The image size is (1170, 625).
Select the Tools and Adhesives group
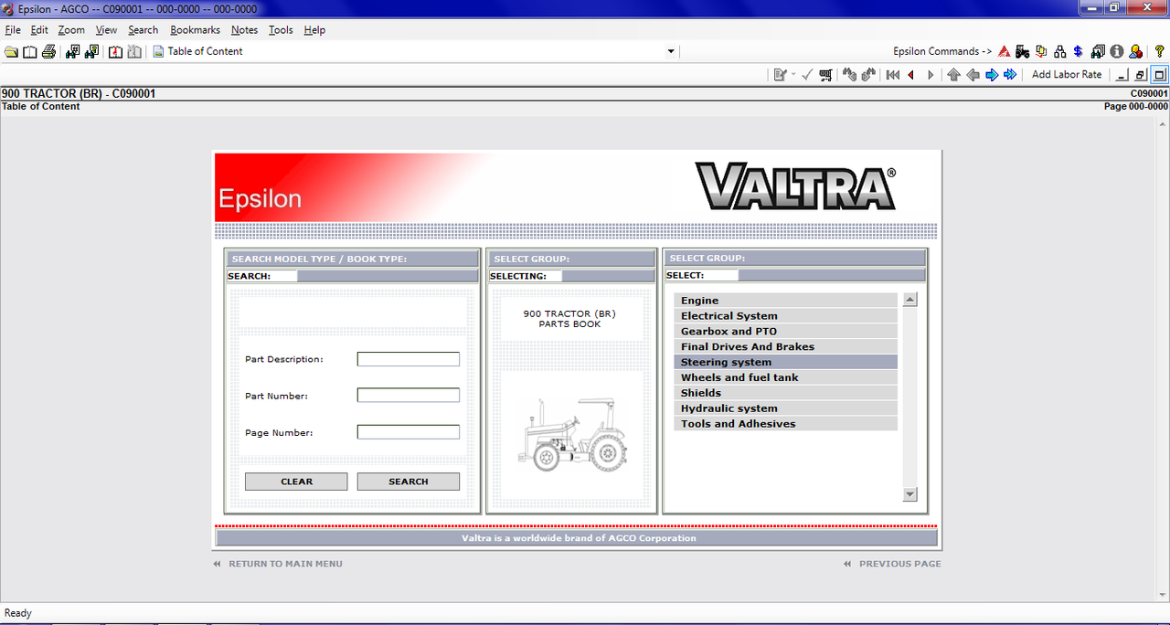coord(786,424)
